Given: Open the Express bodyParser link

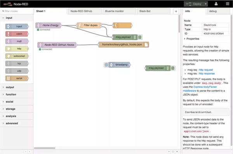Looking at the screenshot, I should [205, 87].
